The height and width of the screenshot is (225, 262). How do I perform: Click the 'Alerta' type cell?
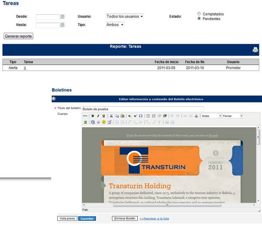[x=13, y=68]
